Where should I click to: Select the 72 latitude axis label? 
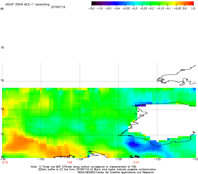click(x=2, y=134)
